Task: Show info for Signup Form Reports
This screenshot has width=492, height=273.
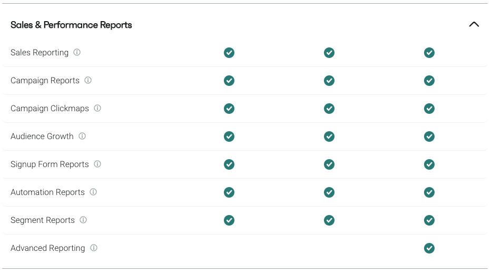Action: [97, 164]
